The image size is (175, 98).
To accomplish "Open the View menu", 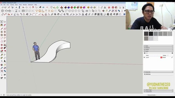I will coord(8,5).
